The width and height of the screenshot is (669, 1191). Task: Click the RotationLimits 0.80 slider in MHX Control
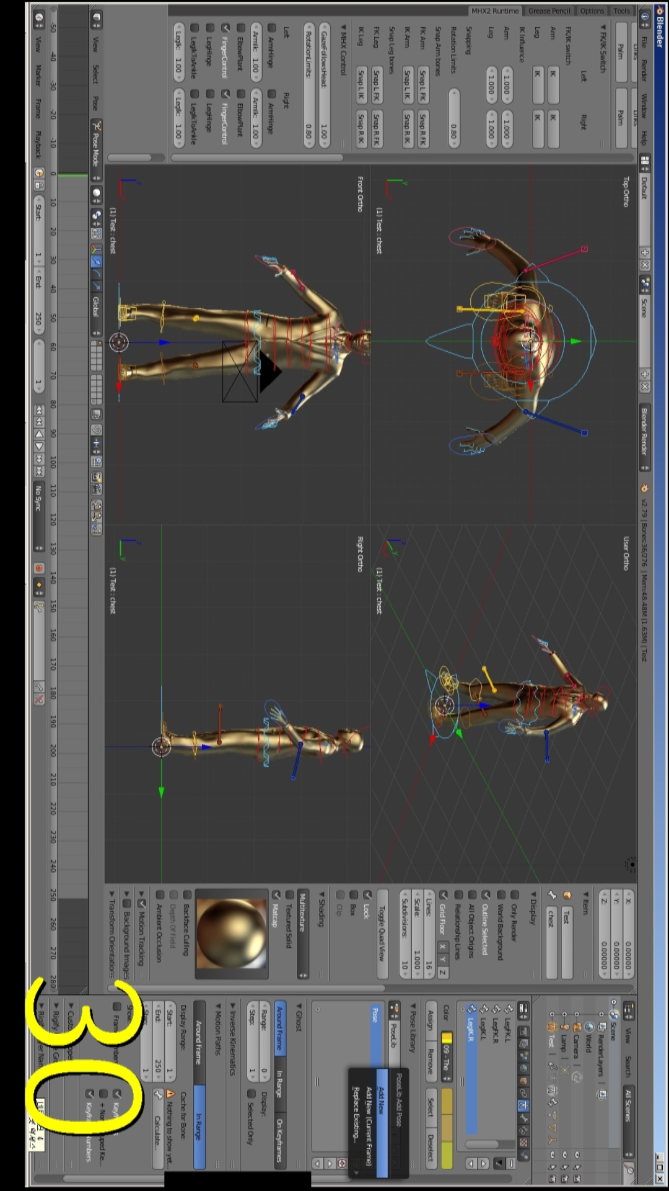coord(308,85)
